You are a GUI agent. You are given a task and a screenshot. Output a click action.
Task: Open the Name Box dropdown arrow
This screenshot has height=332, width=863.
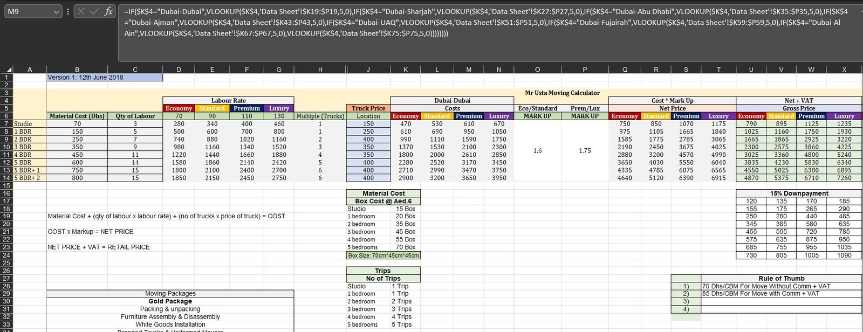pos(57,11)
